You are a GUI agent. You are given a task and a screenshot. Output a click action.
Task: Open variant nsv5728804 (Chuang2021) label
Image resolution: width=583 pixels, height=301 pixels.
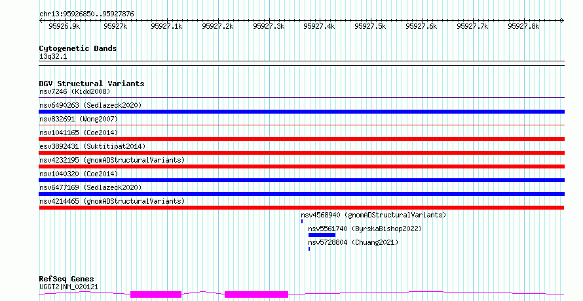(x=353, y=242)
